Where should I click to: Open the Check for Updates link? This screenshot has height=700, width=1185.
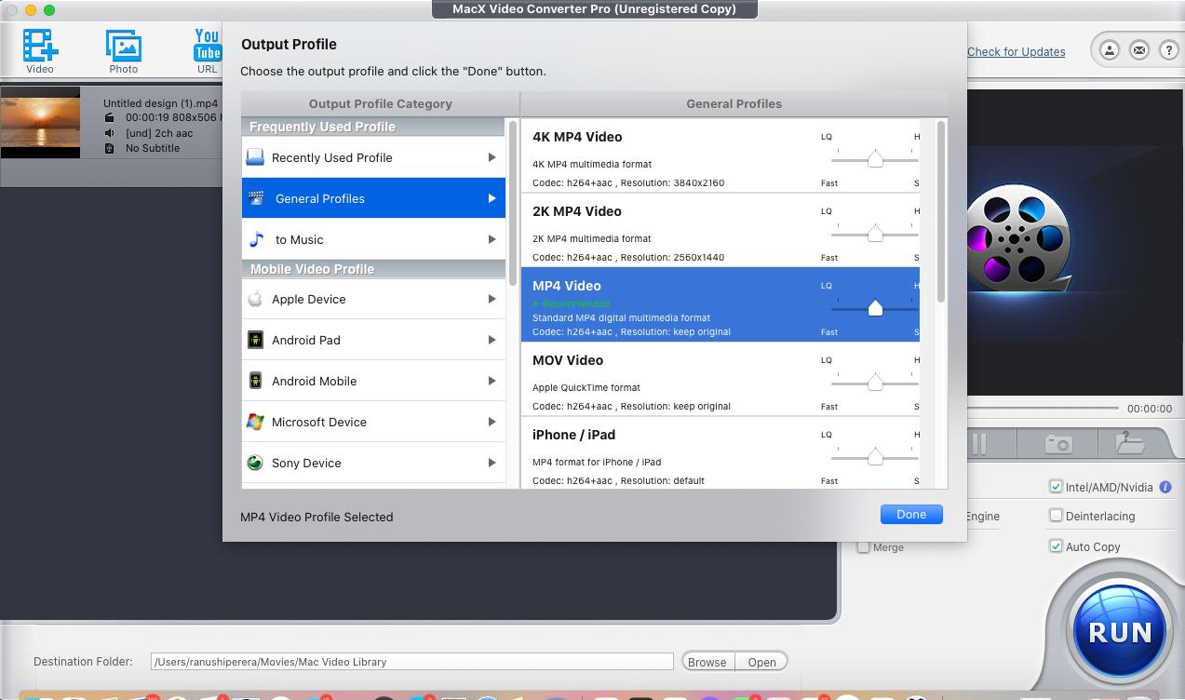point(1016,51)
